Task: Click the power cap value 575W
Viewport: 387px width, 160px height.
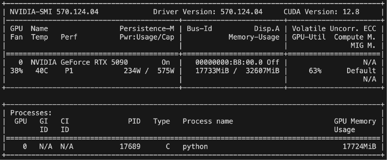Action: tap(166, 71)
